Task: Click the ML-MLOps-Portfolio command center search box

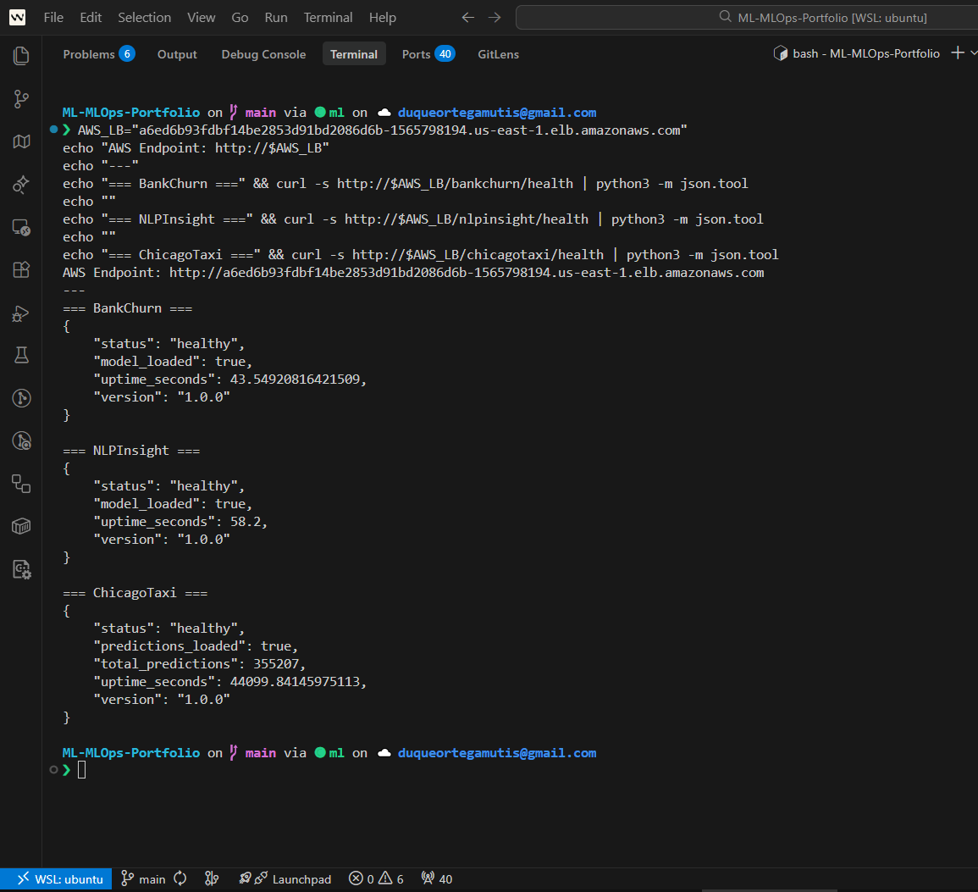Action: click(x=745, y=17)
